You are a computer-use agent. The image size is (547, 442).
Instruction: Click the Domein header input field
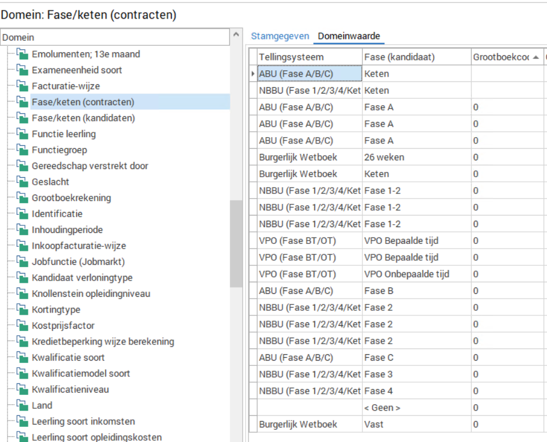pyautogui.click(x=115, y=37)
